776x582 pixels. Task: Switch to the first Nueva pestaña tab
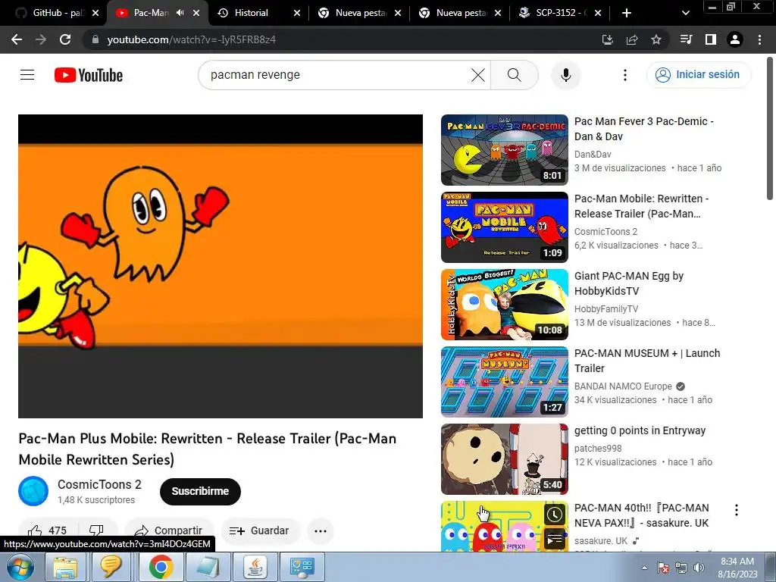pos(358,13)
